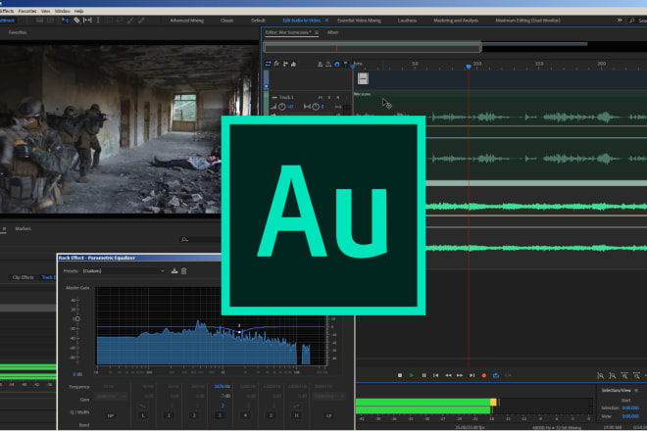Start playback with green Play button
The height and width of the screenshot is (431, 647).
pos(412,375)
